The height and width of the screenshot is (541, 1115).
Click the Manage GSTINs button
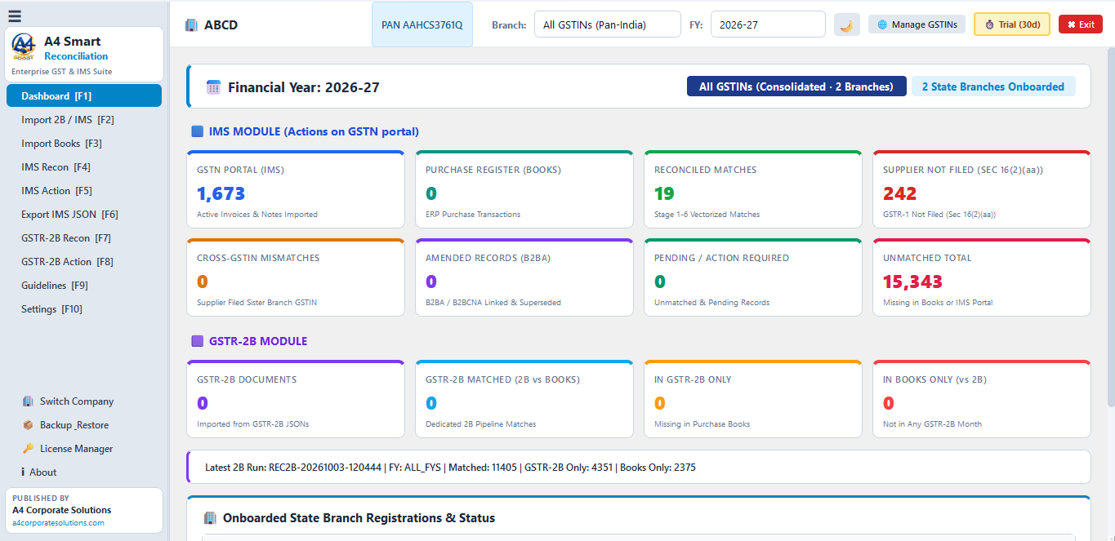917,24
